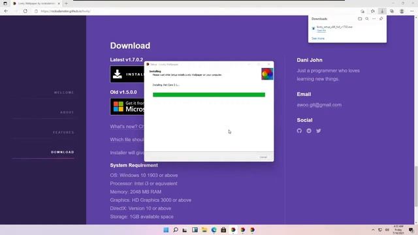Pin the Downloads panel
This screenshot has height=235, width=418.
pyautogui.click(x=381, y=19)
